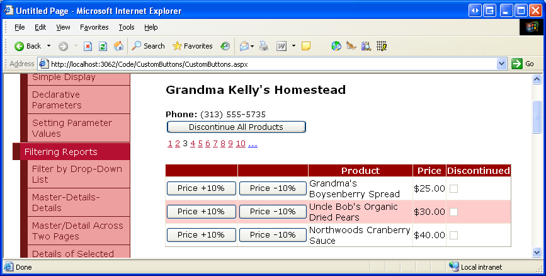Open the Word edit button's dropdown arrow
546x276 pixels.
point(293,46)
